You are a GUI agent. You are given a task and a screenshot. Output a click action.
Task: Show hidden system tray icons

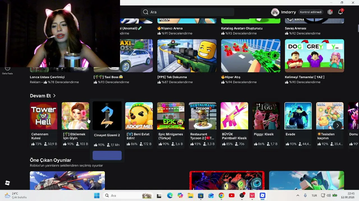[298, 195]
